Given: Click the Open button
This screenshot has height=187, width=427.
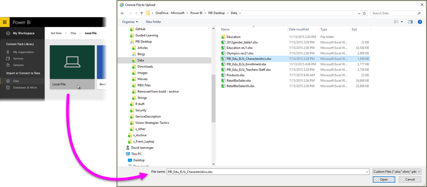Looking at the screenshot, I should 384,180.
